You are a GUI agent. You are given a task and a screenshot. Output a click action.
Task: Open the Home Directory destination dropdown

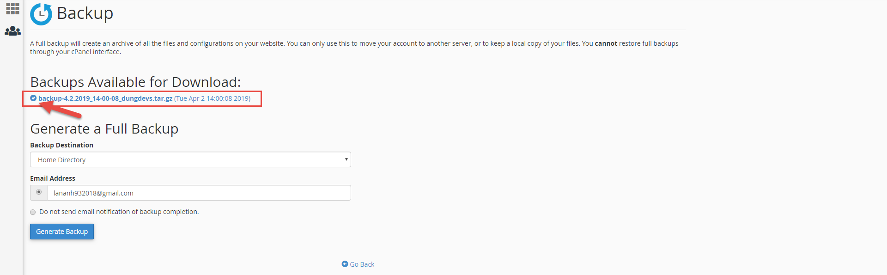(190, 159)
